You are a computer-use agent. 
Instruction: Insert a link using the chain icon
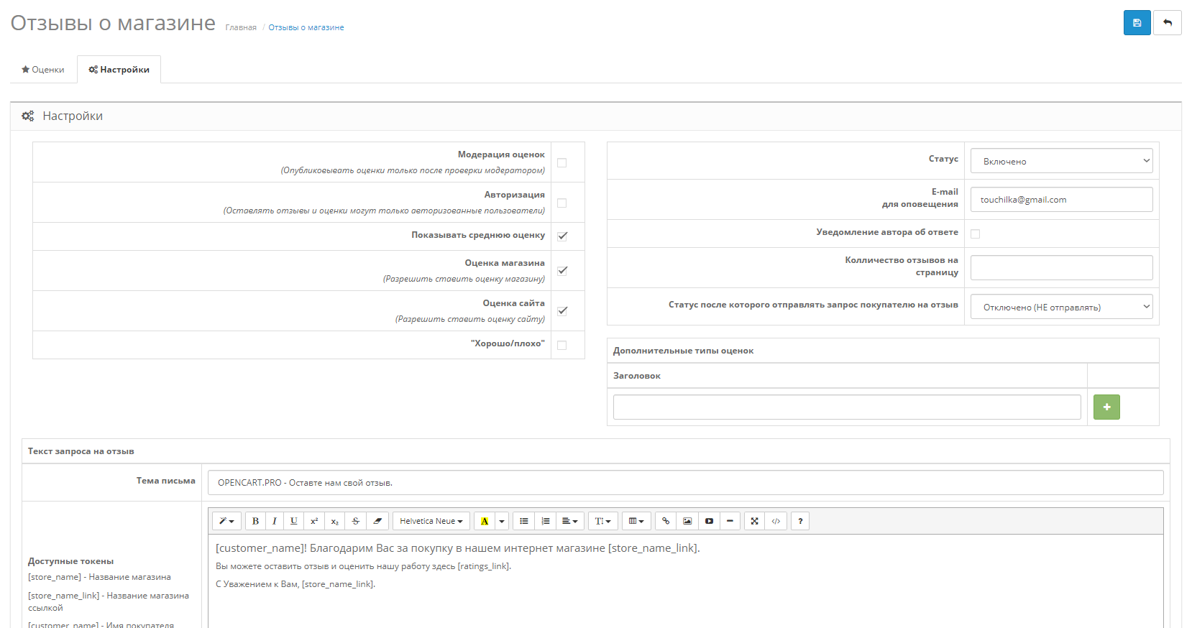pos(666,521)
